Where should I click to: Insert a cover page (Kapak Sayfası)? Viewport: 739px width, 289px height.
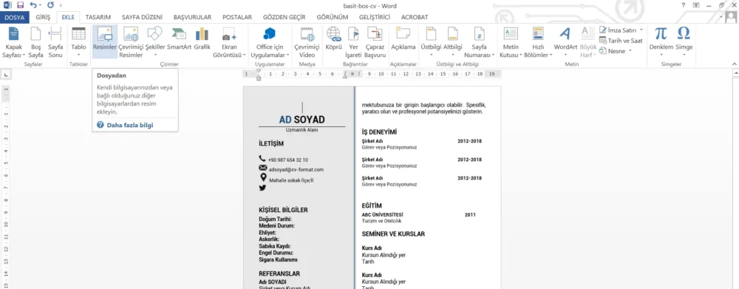pyautogui.click(x=13, y=42)
